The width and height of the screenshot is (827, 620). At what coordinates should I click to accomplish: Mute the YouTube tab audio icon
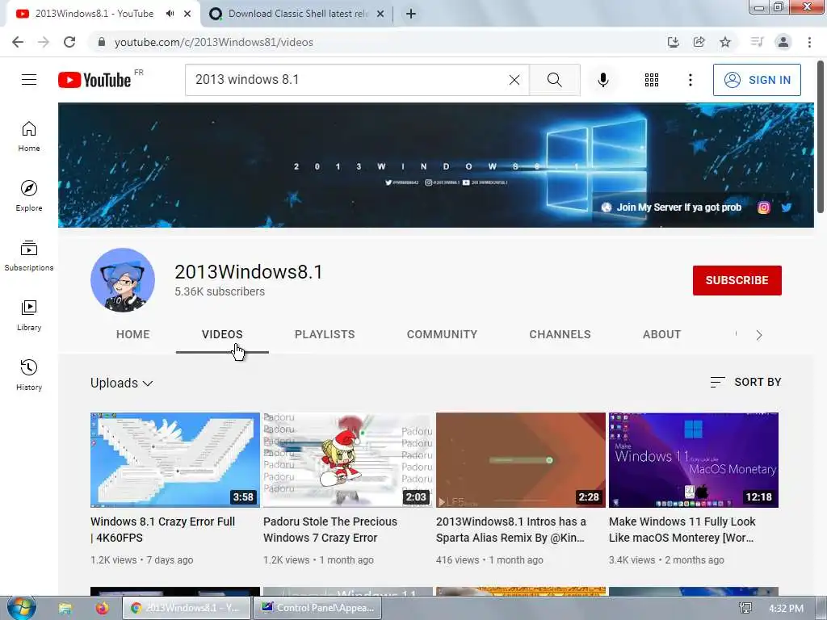170,14
